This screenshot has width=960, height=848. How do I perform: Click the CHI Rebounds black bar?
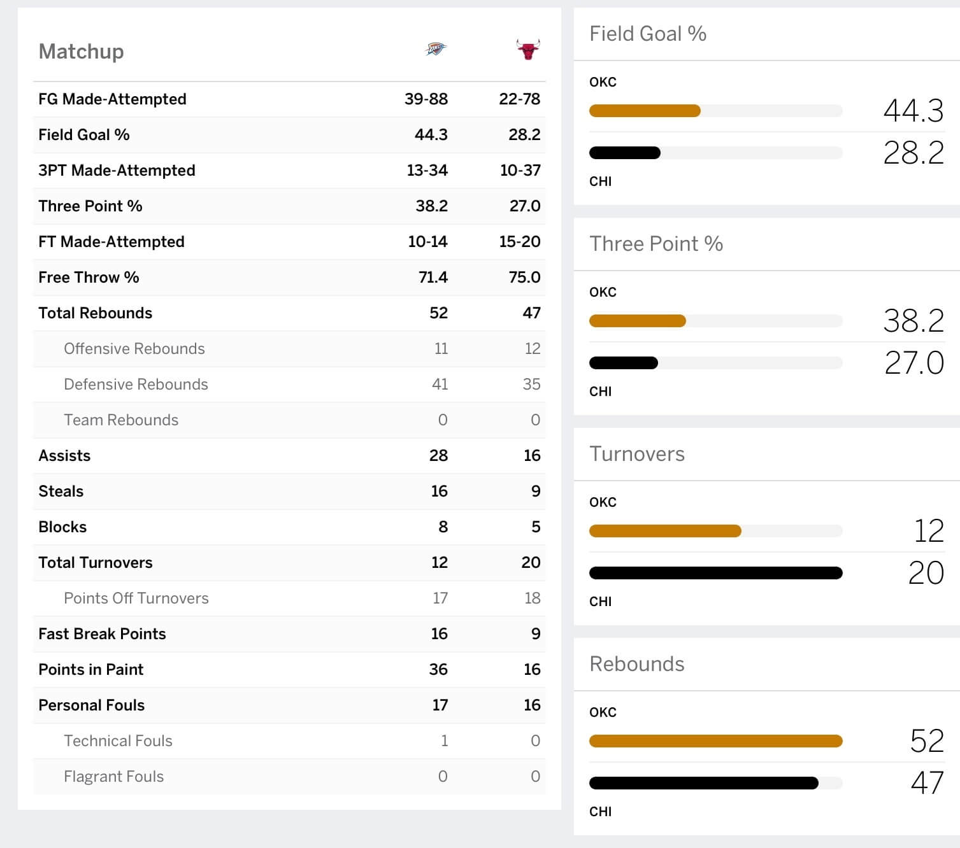pyautogui.click(x=703, y=783)
